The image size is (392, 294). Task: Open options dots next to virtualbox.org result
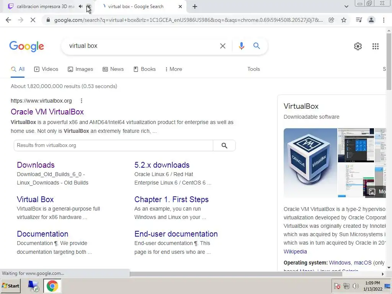pyautogui.click(x=81, y=101)
